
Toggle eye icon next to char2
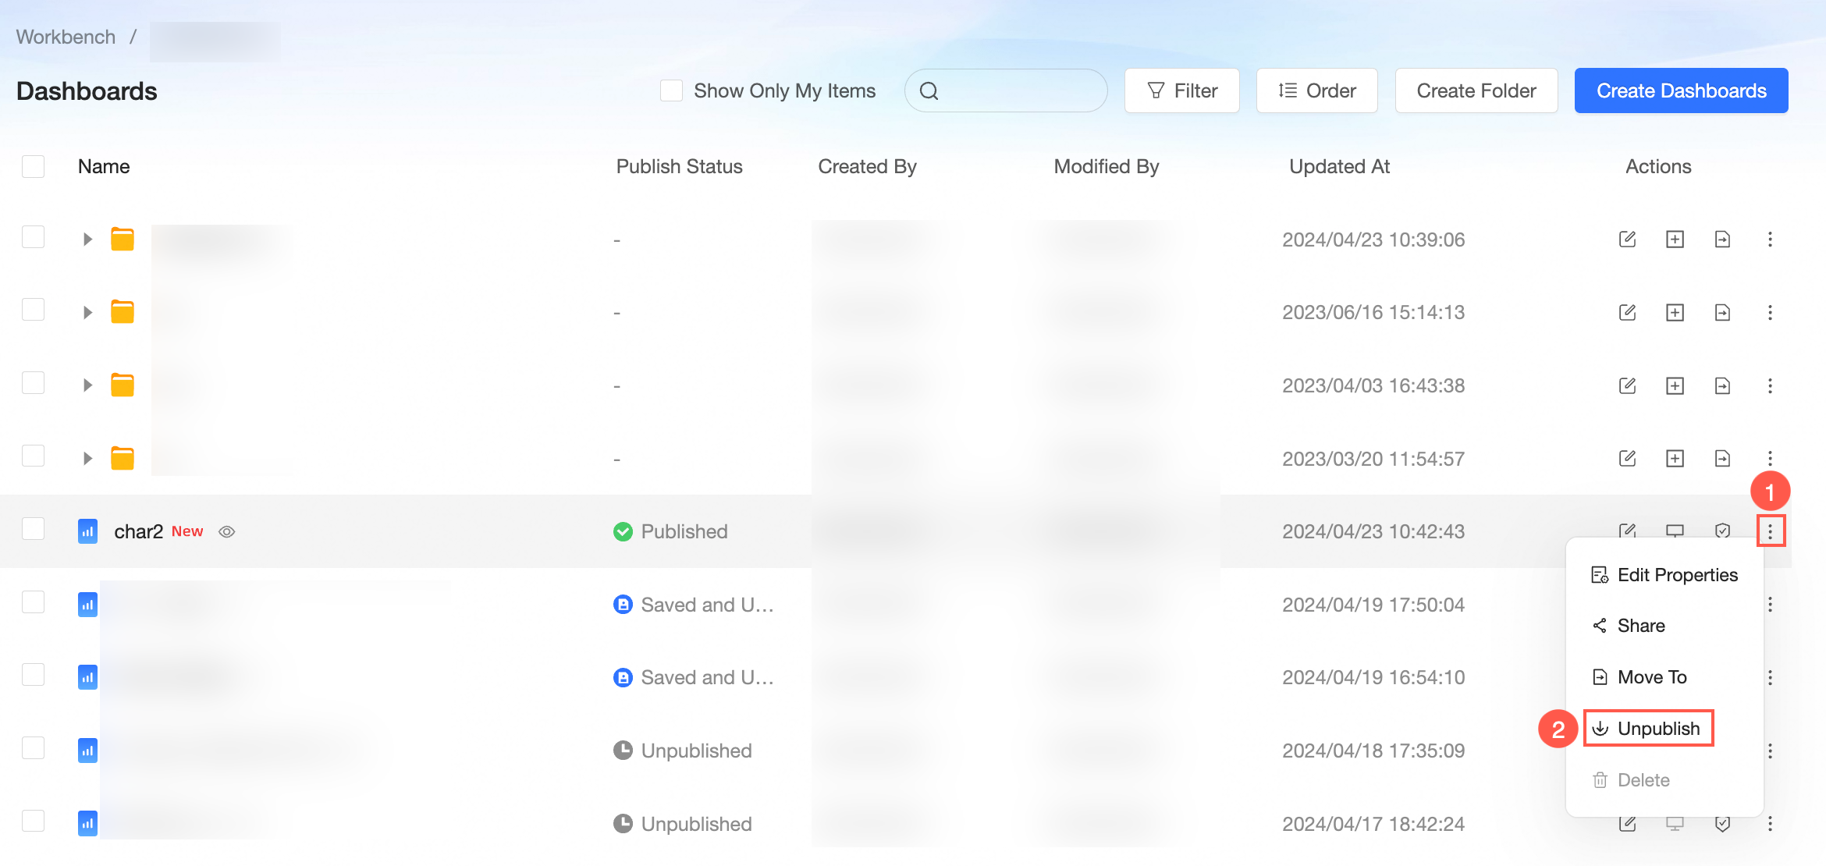(226, 532)
